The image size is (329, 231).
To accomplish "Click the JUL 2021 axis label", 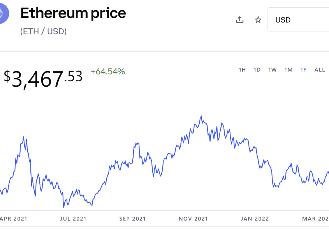I will point(73,219).
